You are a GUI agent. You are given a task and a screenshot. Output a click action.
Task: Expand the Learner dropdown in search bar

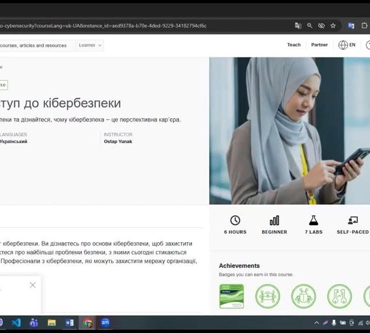(x=91, y=45)
